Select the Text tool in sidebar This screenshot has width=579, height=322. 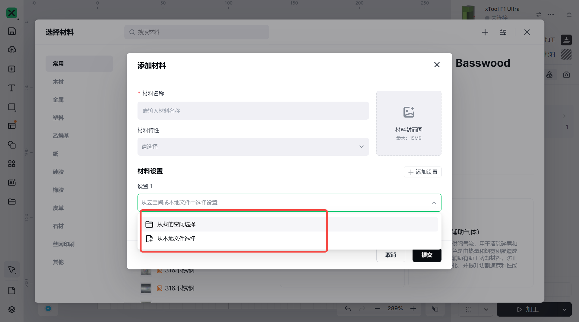(x=12, y=88)
